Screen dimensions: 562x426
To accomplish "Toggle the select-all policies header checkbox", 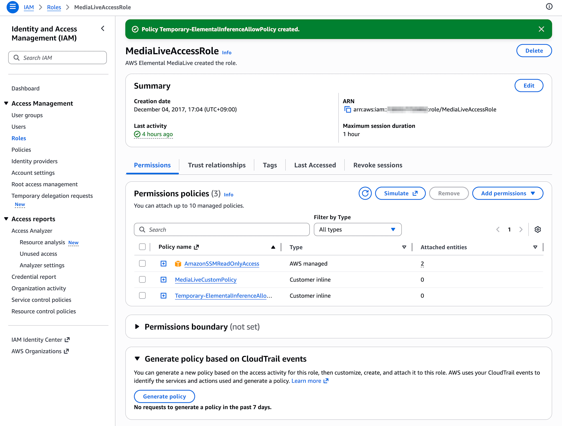I will [142, 247].
